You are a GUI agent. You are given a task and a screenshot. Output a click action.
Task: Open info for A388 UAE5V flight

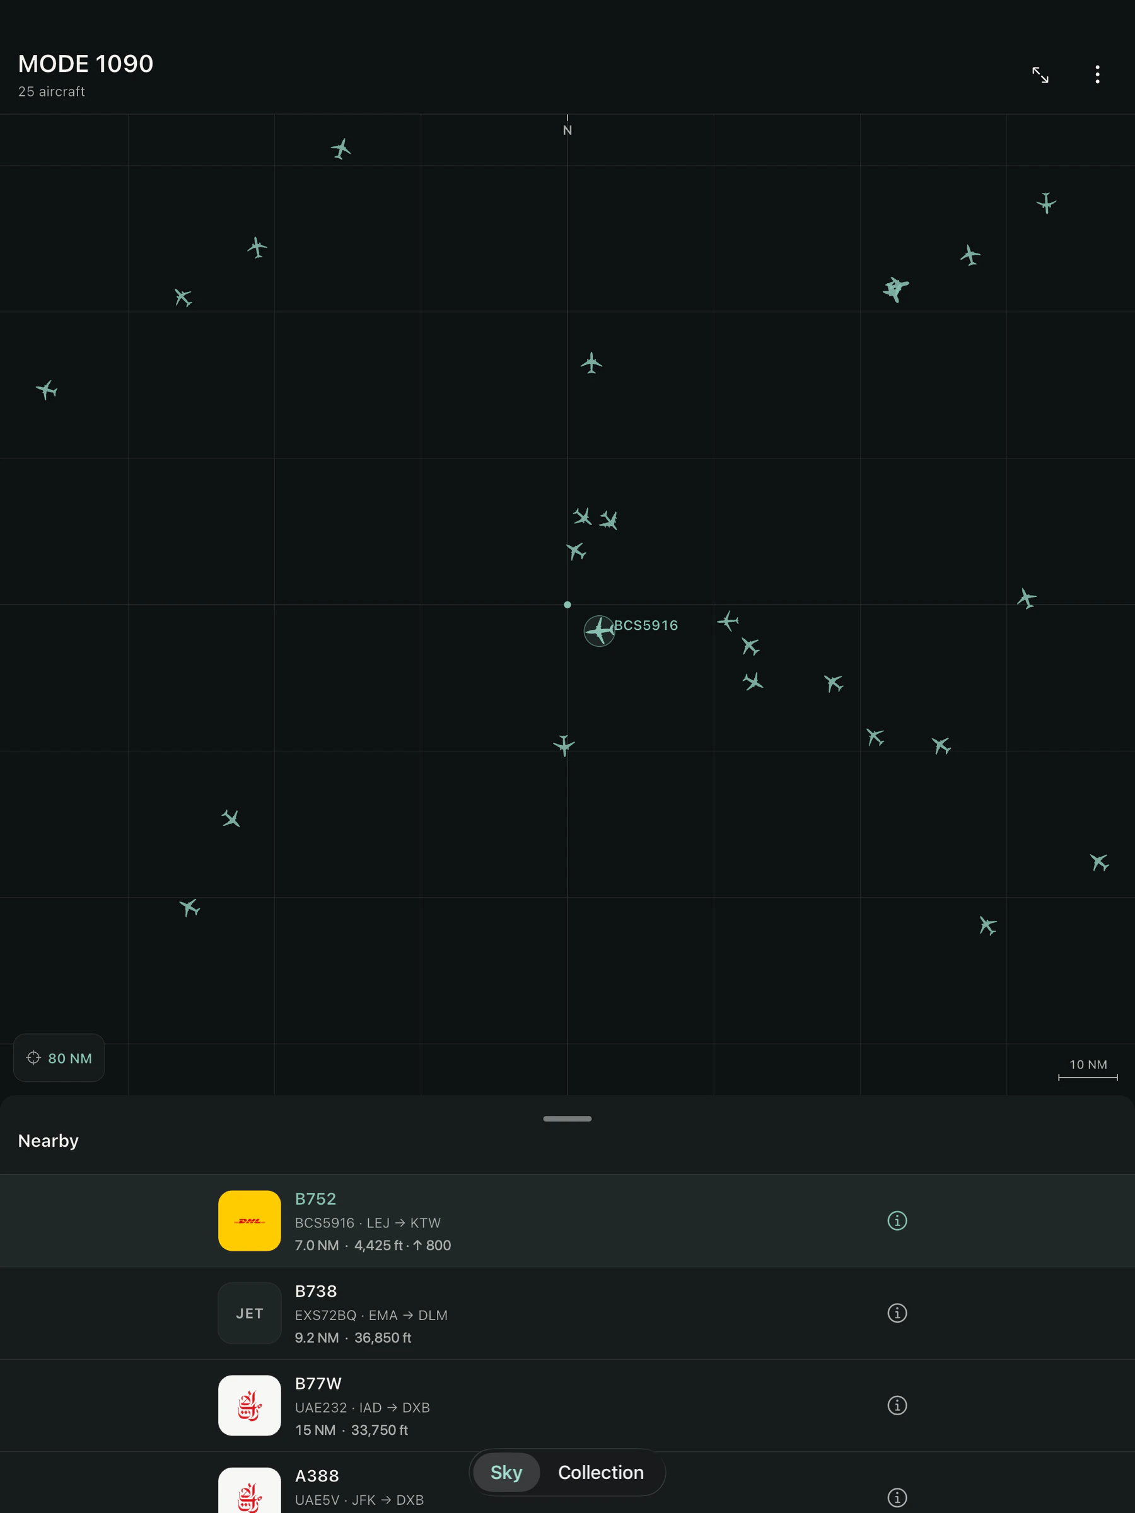897,1497
